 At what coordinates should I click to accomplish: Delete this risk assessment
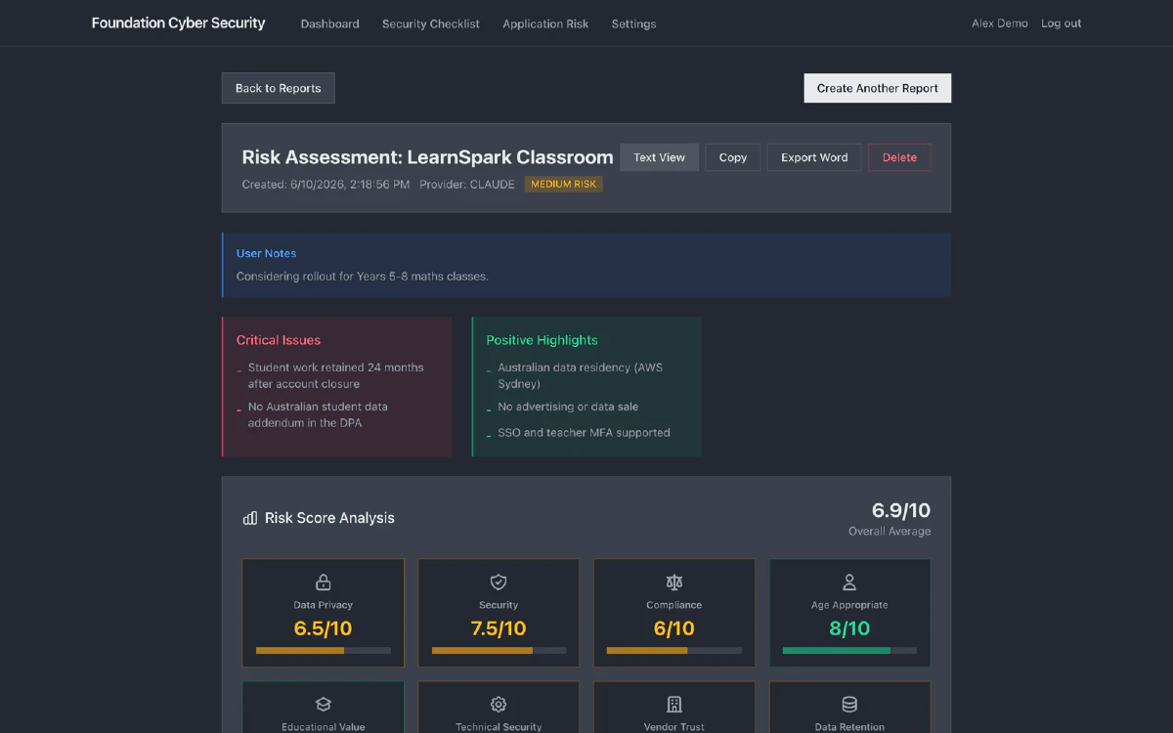coord(900,157)
